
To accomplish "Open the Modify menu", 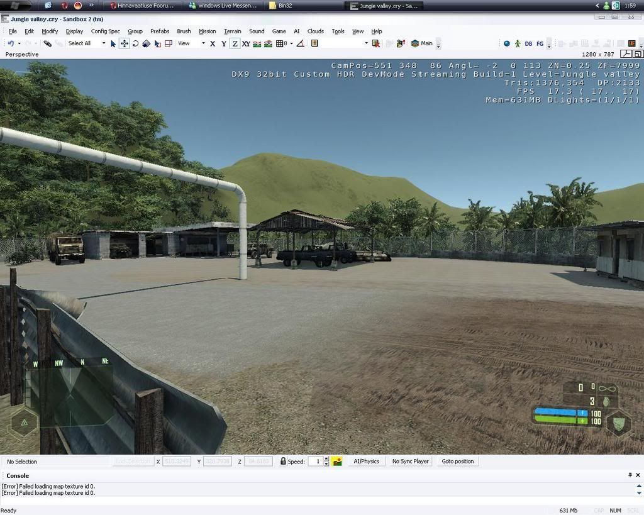I will 50,31.
